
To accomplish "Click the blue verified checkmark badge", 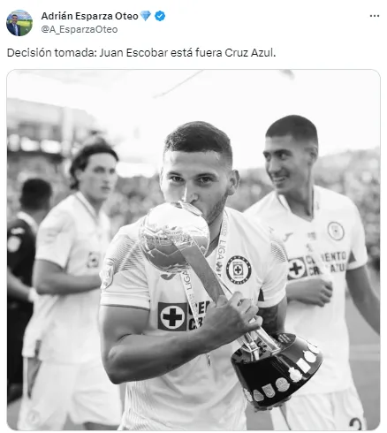I will coord(160,16).
